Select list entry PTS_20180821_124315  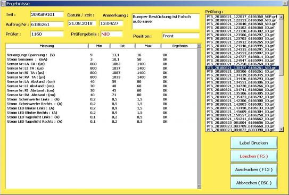click(242, 49)
